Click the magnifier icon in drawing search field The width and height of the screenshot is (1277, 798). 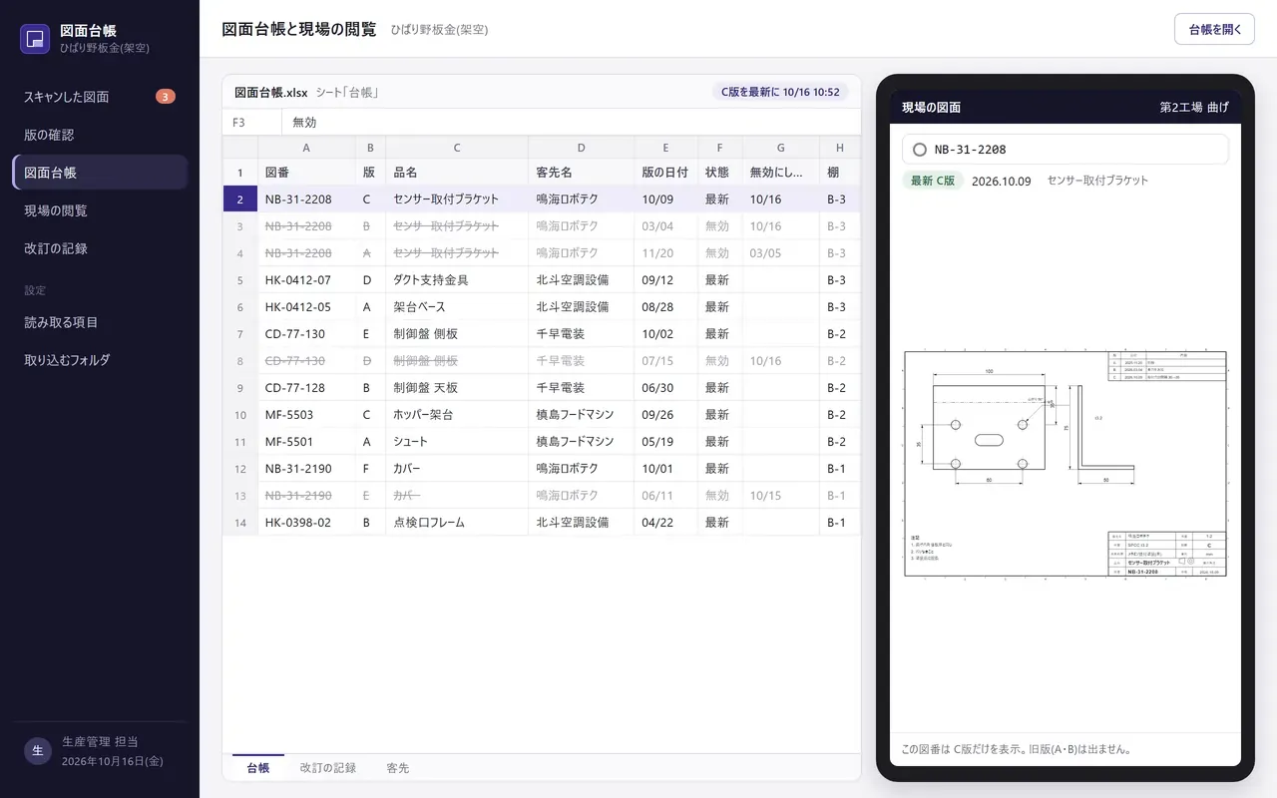point(919,150)
